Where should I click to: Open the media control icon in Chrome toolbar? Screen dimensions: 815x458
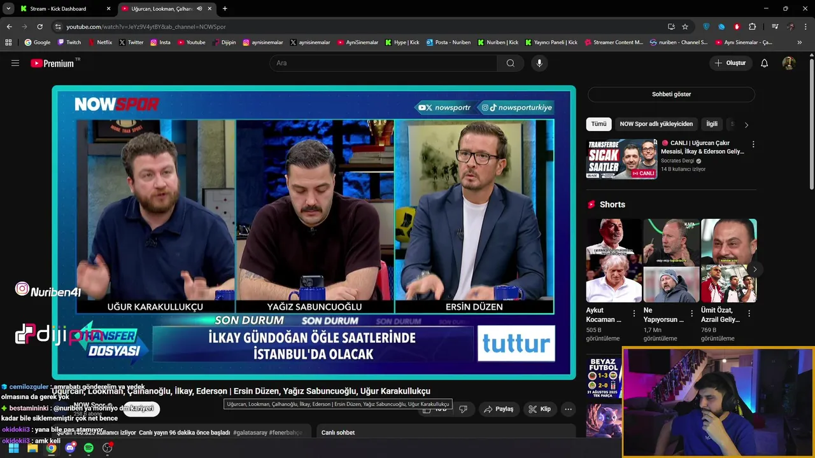(x=775, y=27)
